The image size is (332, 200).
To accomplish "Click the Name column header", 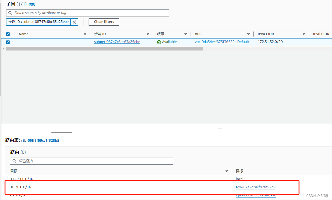I will coord(23,34).
